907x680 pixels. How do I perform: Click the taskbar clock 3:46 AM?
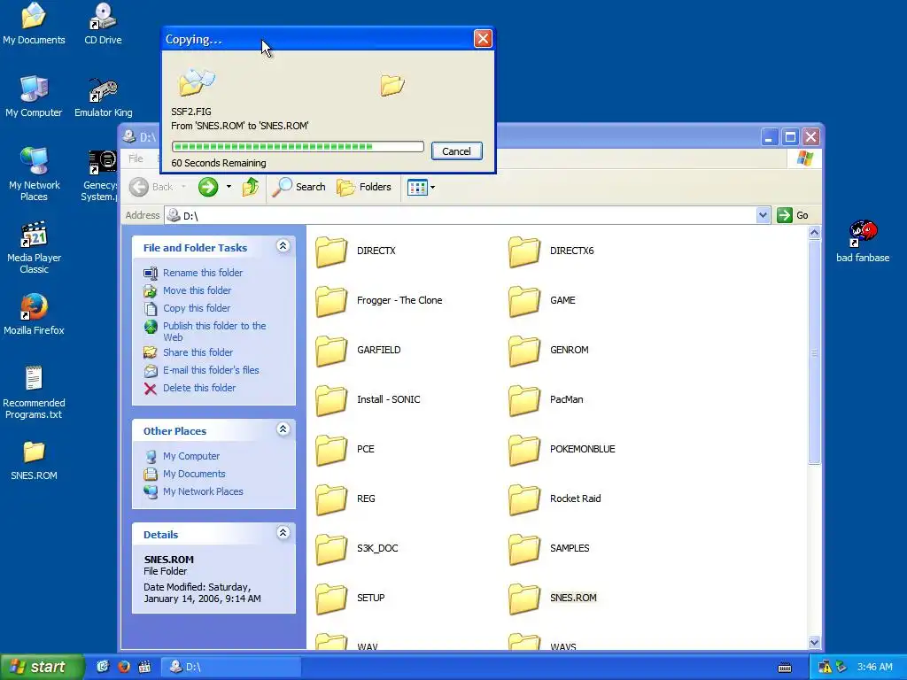(874, 667)
